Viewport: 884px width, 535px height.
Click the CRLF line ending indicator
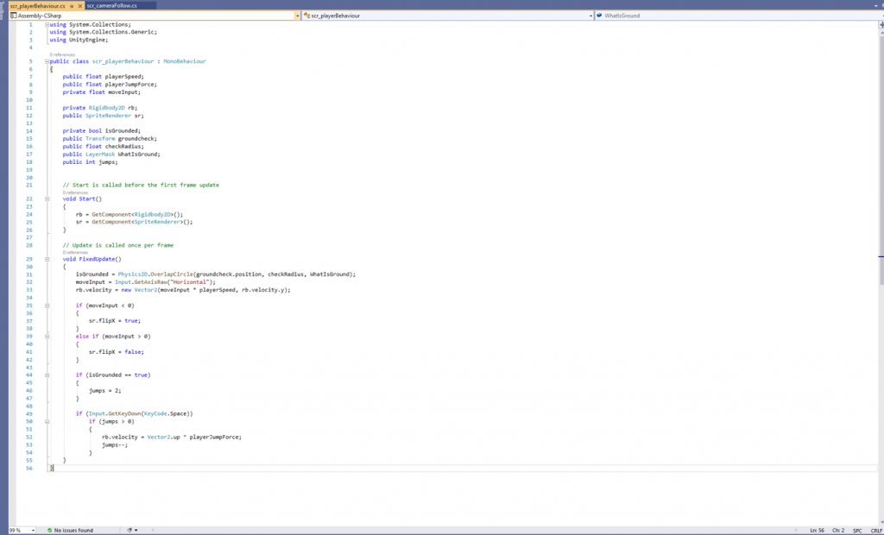(x=875, y=530)
